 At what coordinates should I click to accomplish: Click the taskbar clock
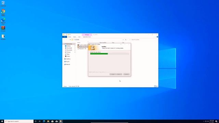point(212,121)
